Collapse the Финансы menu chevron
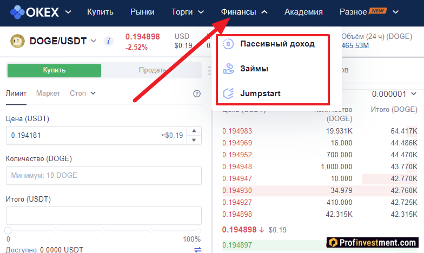424x253 pixels. [264, 12]
